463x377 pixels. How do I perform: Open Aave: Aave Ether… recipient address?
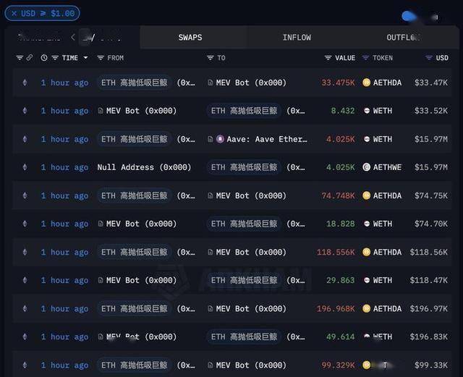click(267, 139)
